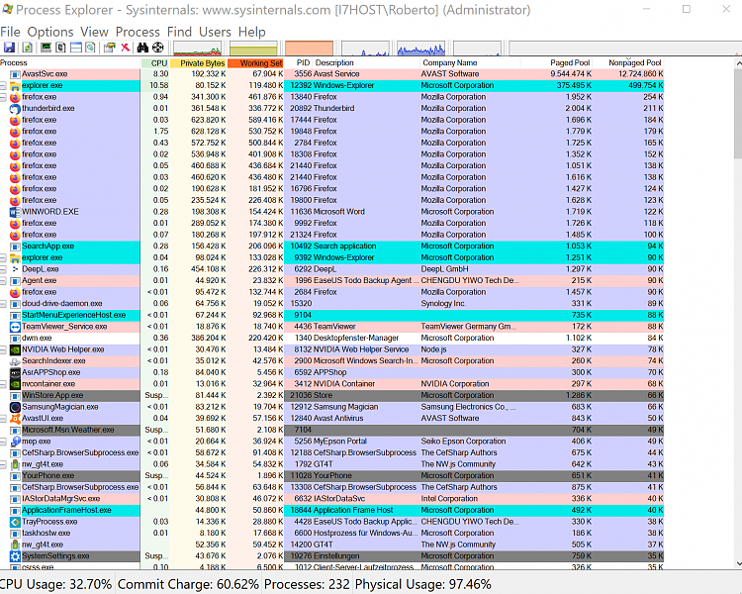Sort by the Nonpaged Pool column header
The height and width of the screenshot is (594, 742).
click(x=629, y=63)
